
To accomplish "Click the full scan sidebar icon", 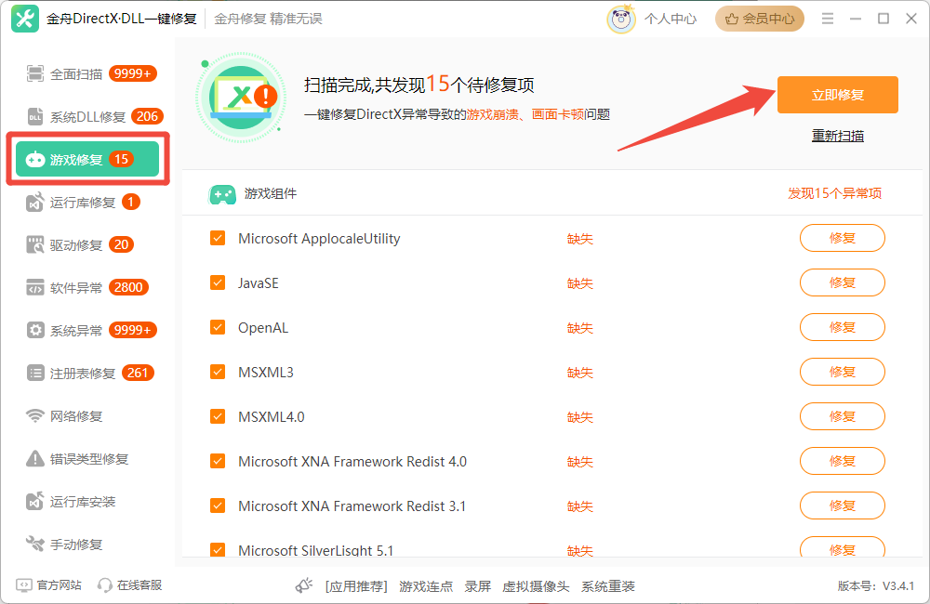I will tap(35, 73).
